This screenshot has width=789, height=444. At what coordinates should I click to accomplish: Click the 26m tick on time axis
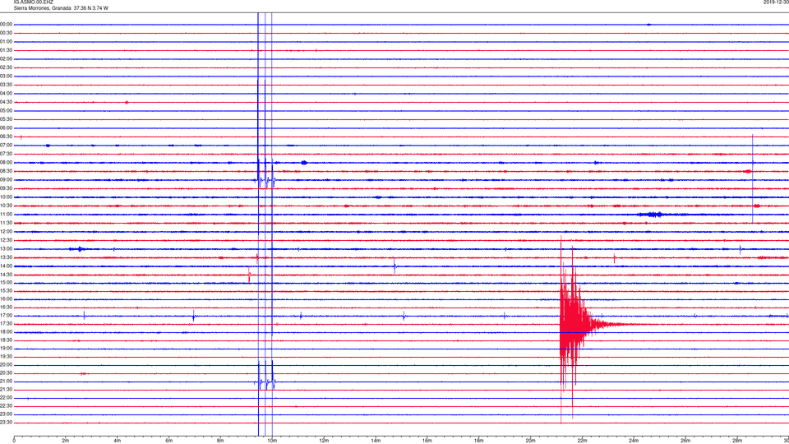[685, 441]
